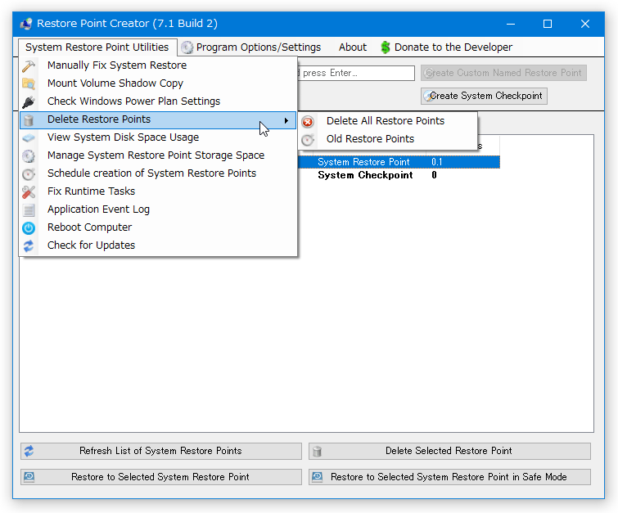Image resolution: width=618 pixels, height=513 pixels.
Task: Open Manage System Restore Point Storage Space
Action: point(158,155)
